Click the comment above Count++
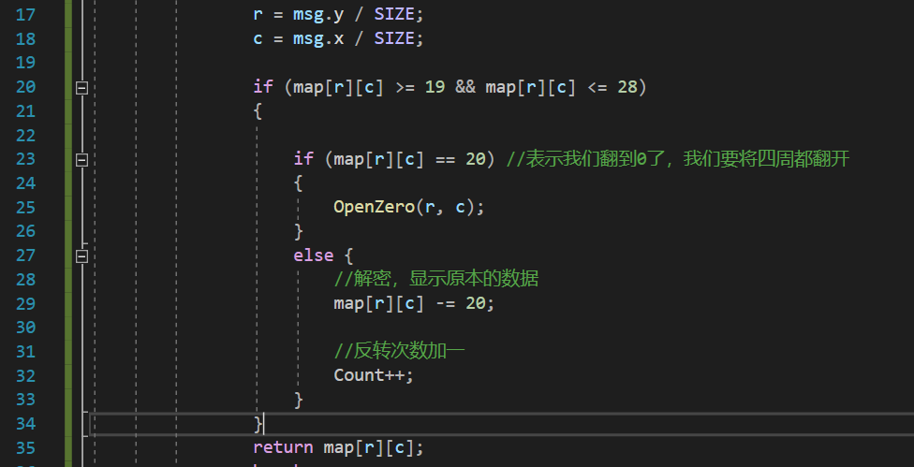The width and height of the screenshot is (914, 467). 399,351
